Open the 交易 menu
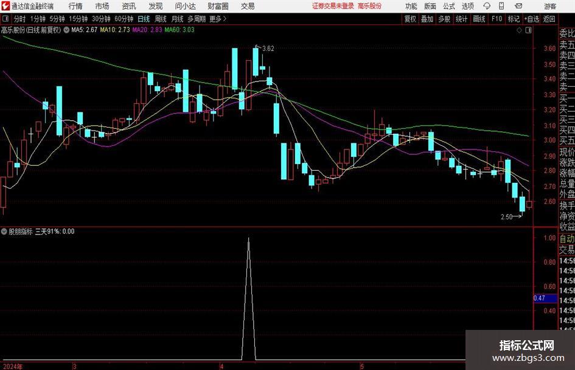This screenshot has width=575, height=370. [248, 6]
